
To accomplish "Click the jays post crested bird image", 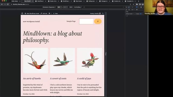I will click(x=89, y=60).
